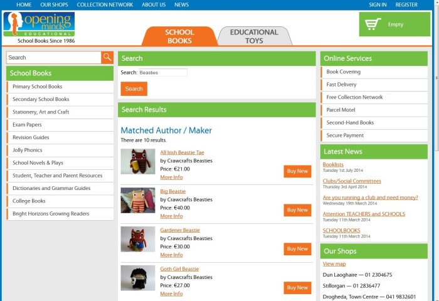The height and width of the screenshot is (301, 439).
Task: Click More Info for Big Beastie
Action: coord(171,216)
